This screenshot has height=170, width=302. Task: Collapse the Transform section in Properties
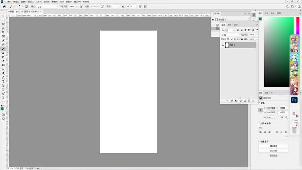click(x=259, y=103)
